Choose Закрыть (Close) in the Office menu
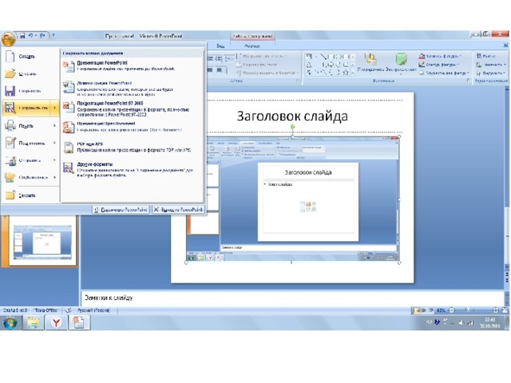The width and height of the screenshot is (511, 383). [30, 195]
